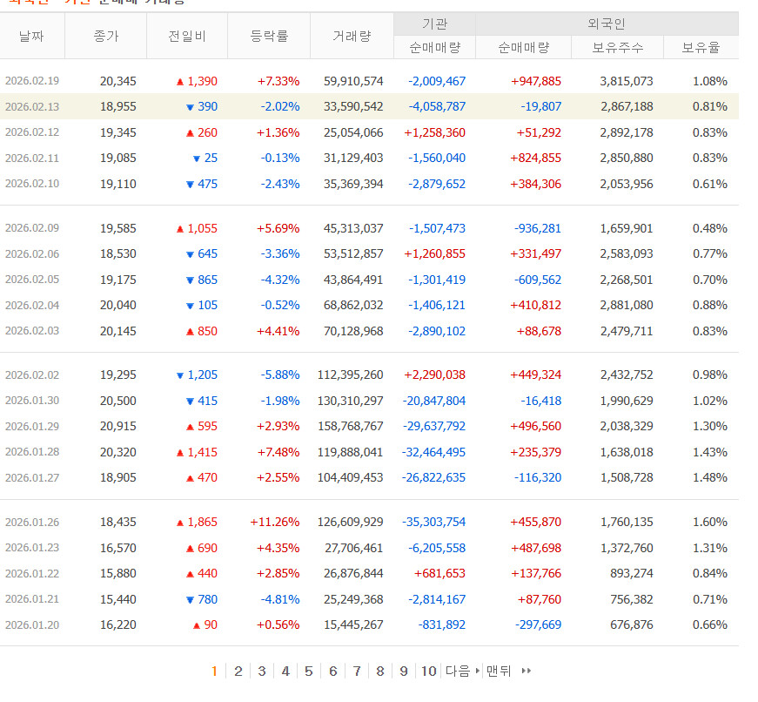758x702 pixels.
Task: Click the 기관 group header
Action: click(x=434, y=24)
